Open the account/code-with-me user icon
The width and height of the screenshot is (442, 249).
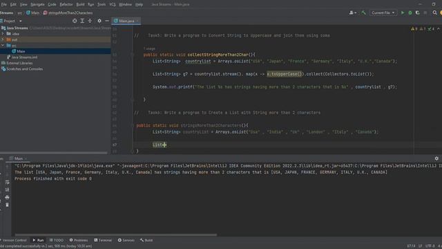pyautogui.click(x=352, y=12)
